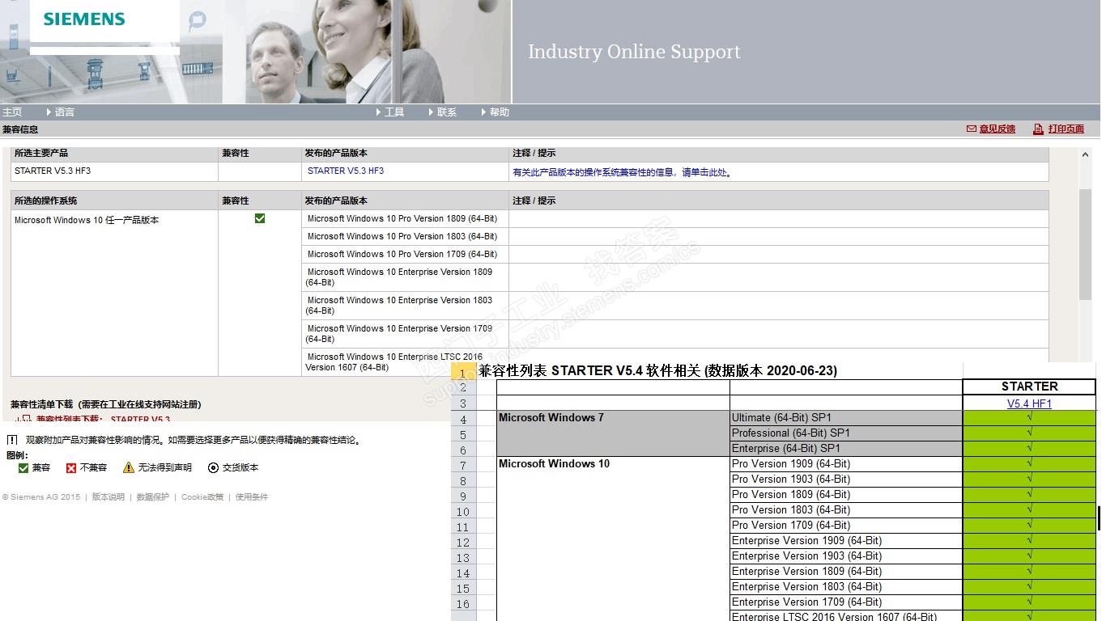Open the STARTER V5.3 HF3 released version link

(x=346, y=171)
